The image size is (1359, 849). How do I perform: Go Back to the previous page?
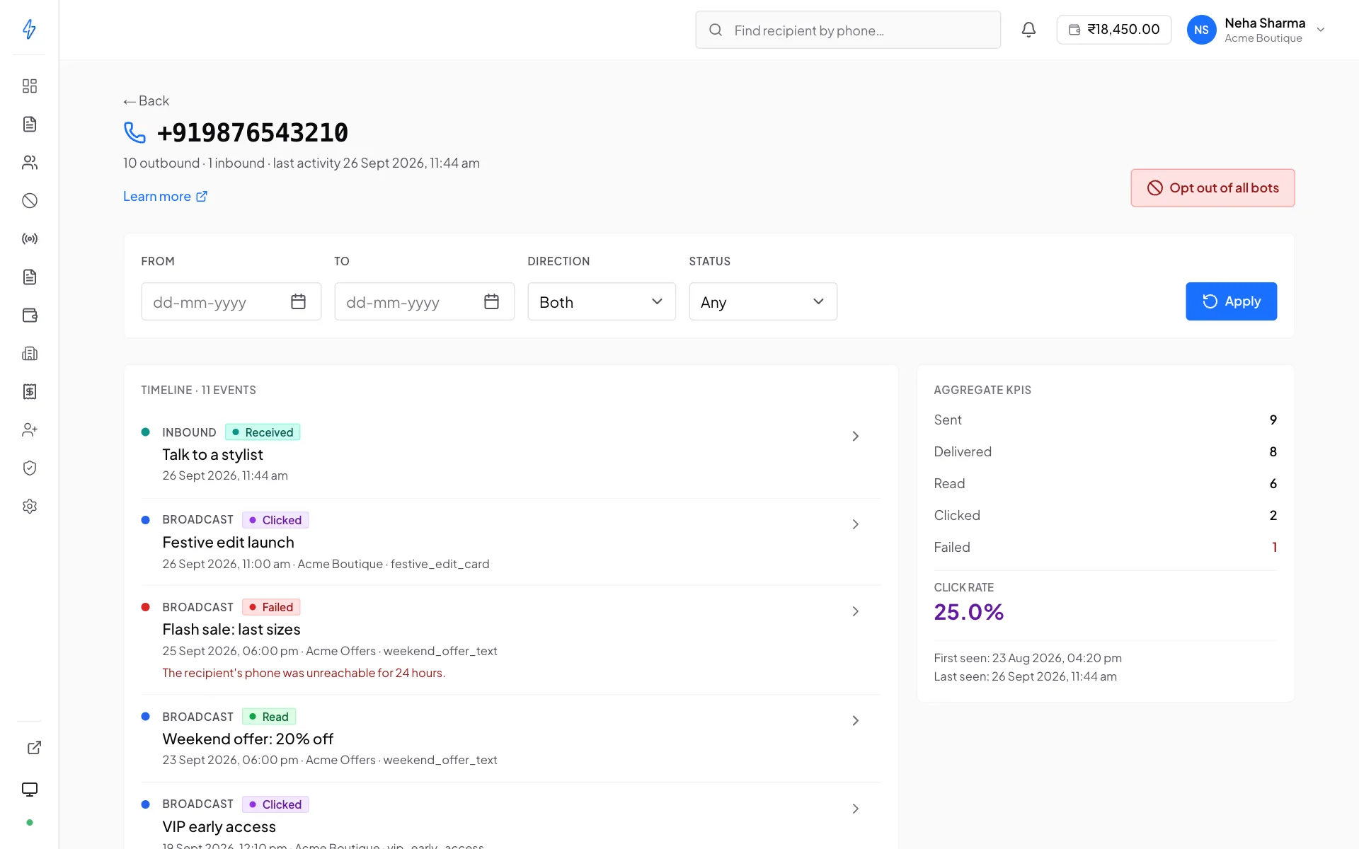click(x=147, y=101)
